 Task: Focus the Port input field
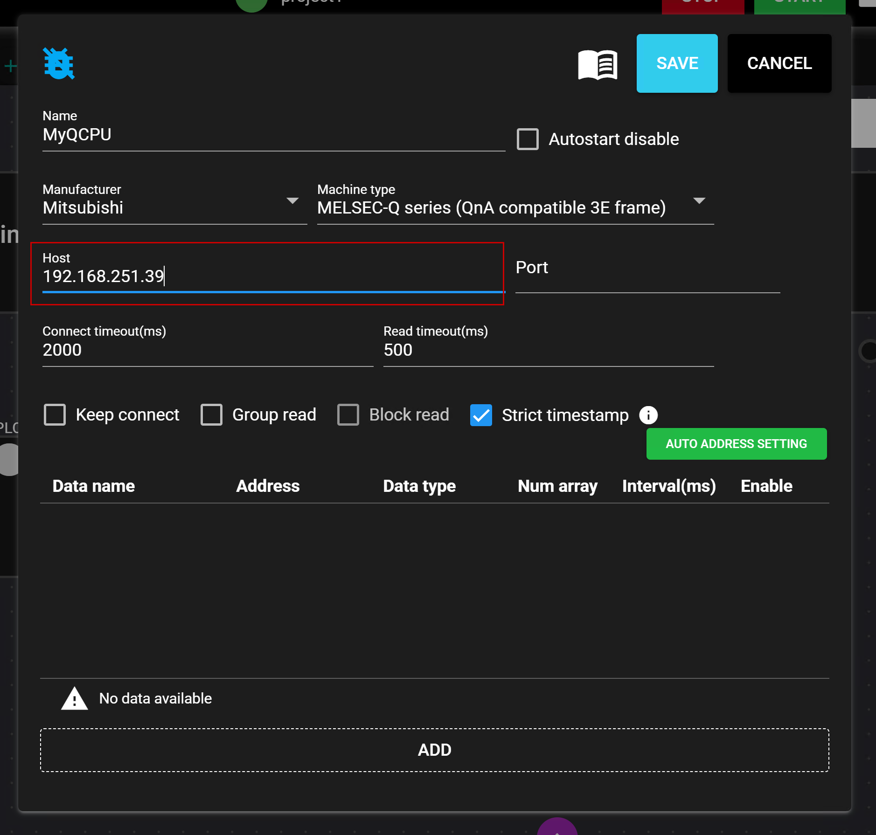click(647, 275)
